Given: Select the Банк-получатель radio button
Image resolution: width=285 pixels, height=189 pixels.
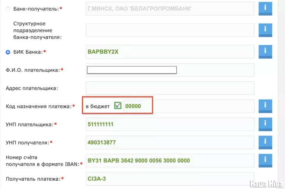Looking at the screenshot, I should pos(8,9).
